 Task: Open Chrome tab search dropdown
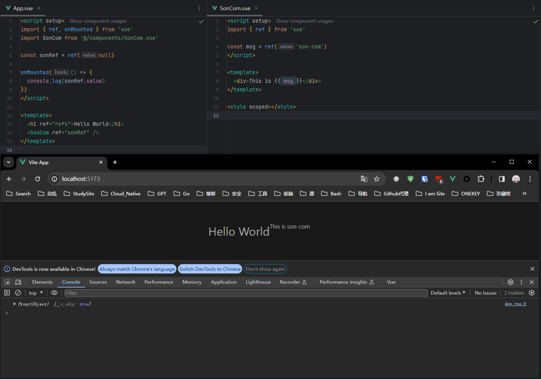tap(9, 162)
